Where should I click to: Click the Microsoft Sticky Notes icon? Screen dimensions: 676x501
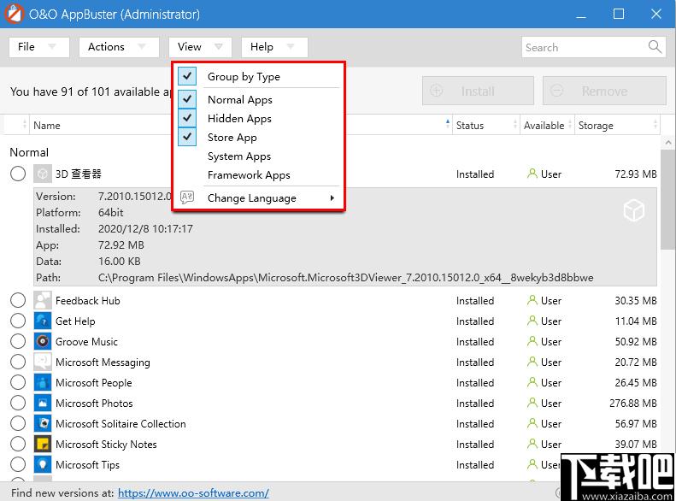42,444
